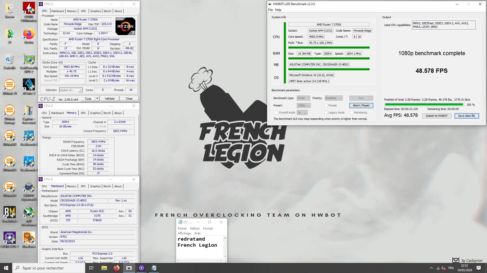Launch CPUID CPU-Z desktop shortcut
Image resolution: width=487 pixels, height=273 pixels.
10,240
